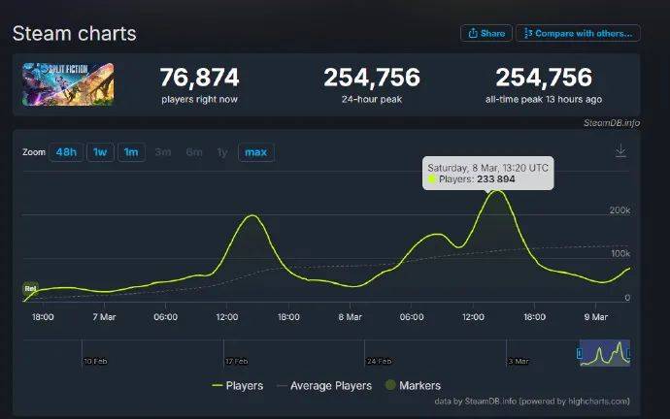
Task: Open the data by SteamDB.info highcharts link
Action: tap(532, 402)
